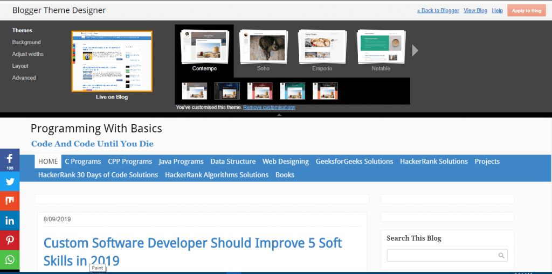The height and width of the screenshot is (274, 552).
Task: Select the Contempo theme
Action: click(x=204, y=51)
